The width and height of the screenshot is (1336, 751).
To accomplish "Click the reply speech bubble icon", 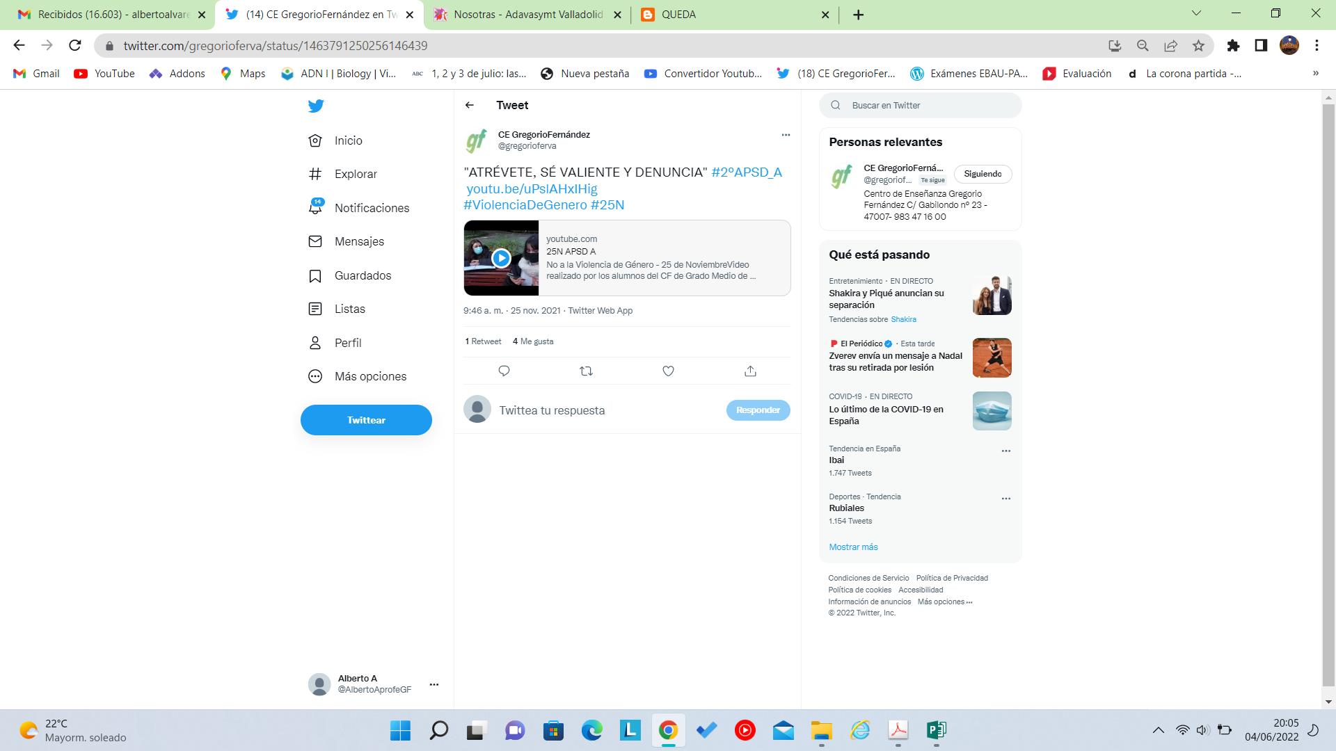I will (x=504, y=371).
